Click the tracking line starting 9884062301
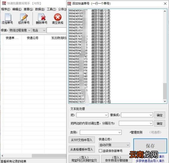The width and height of the screenshot is (169, 163). tap(90, 93)
